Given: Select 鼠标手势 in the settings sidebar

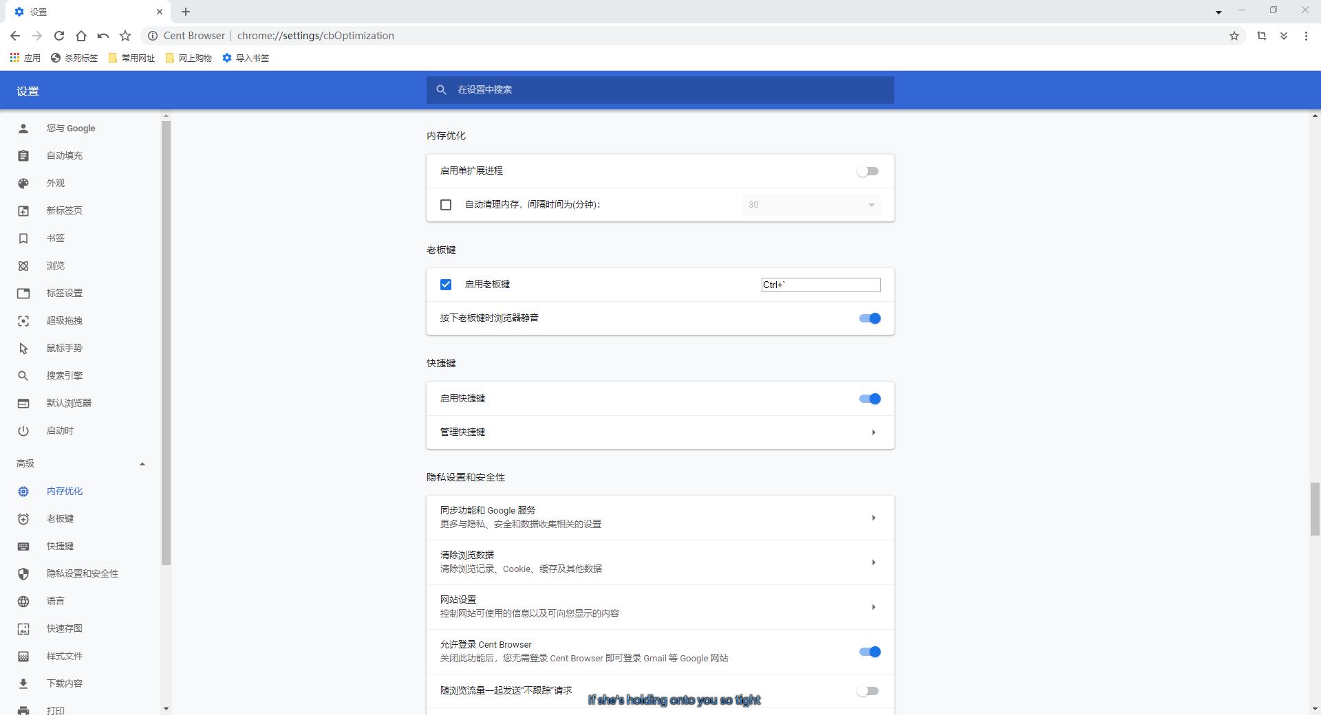Looking at the screenshot, I should click(x=65, y=348).
